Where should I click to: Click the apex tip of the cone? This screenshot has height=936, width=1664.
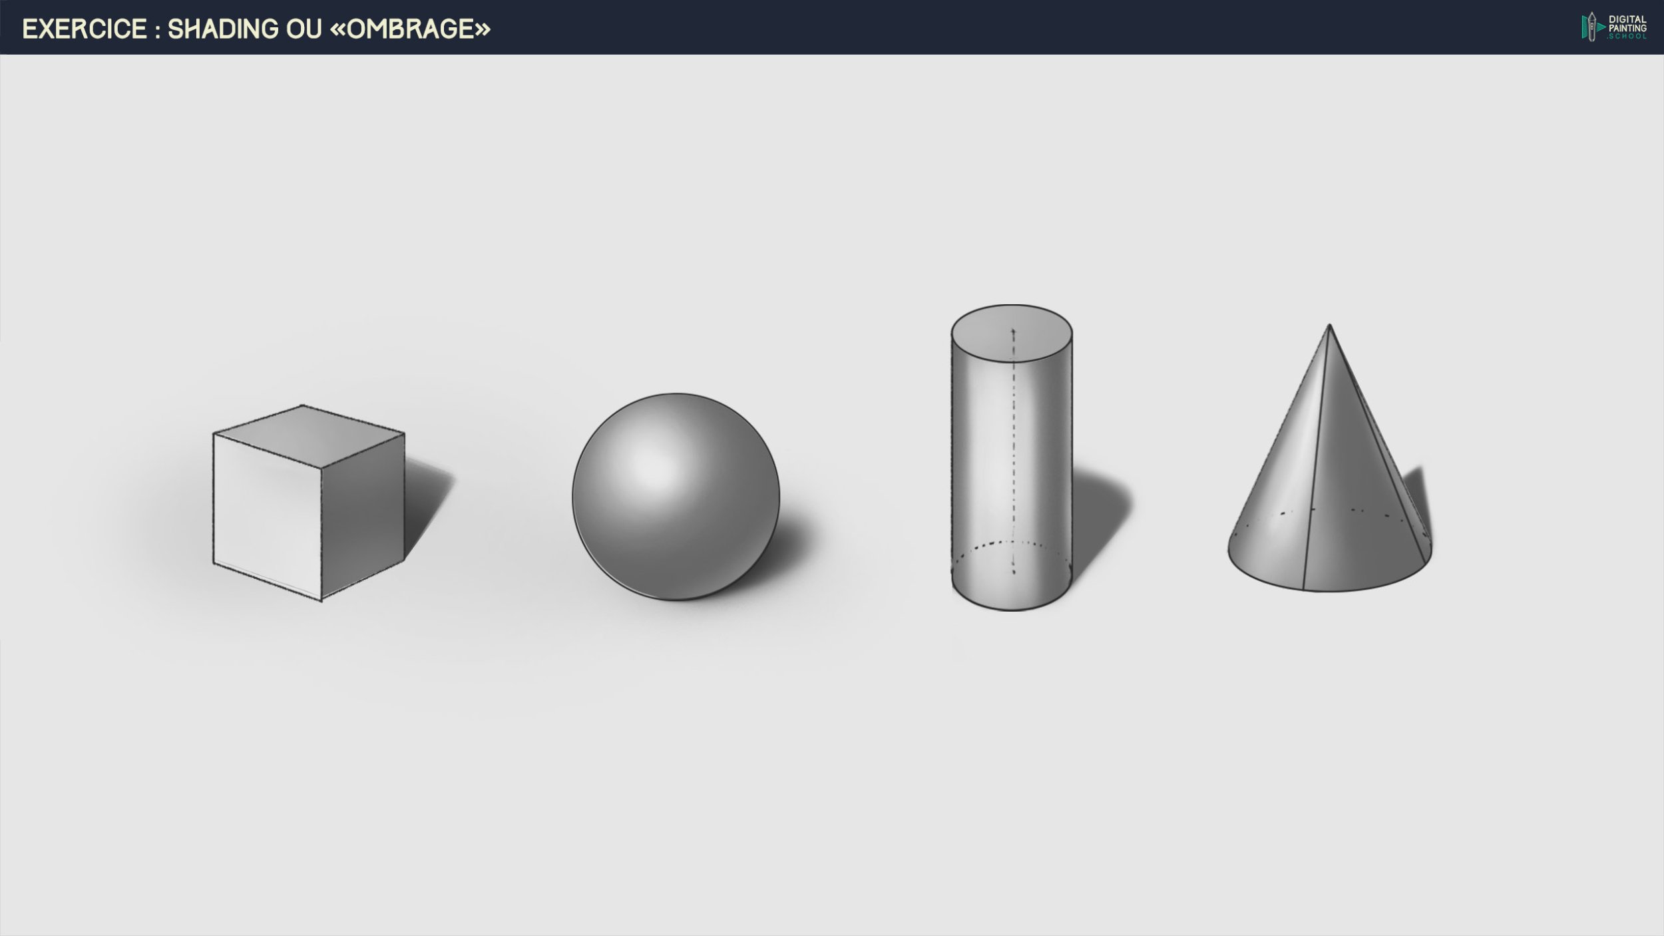[1329, 326]
